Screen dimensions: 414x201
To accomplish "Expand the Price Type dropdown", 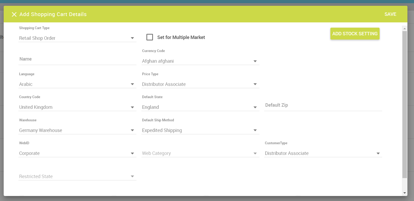I will coord(200,84).
